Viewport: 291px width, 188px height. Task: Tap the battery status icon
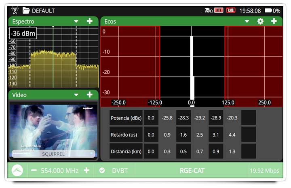point(268,10)
